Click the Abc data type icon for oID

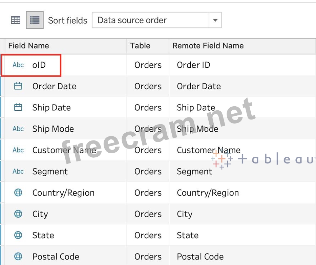[x=18, y=65]
